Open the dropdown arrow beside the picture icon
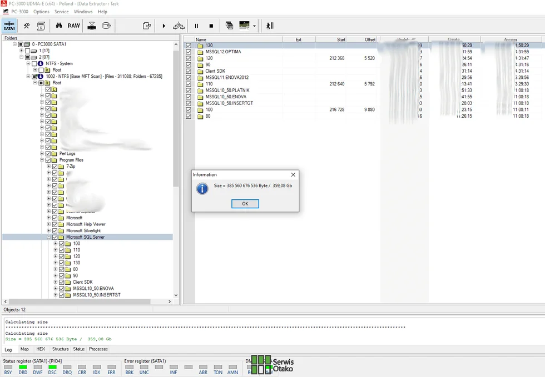This screenshot has height=377, width=545. tap(255, 26)
